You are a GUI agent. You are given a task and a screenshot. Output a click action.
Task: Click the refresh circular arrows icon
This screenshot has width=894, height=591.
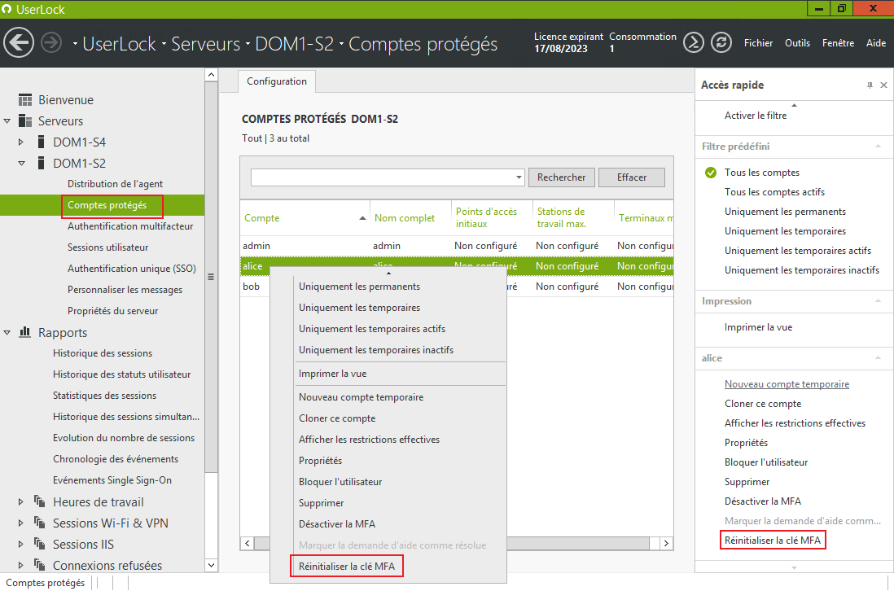[x=721, y=43]
